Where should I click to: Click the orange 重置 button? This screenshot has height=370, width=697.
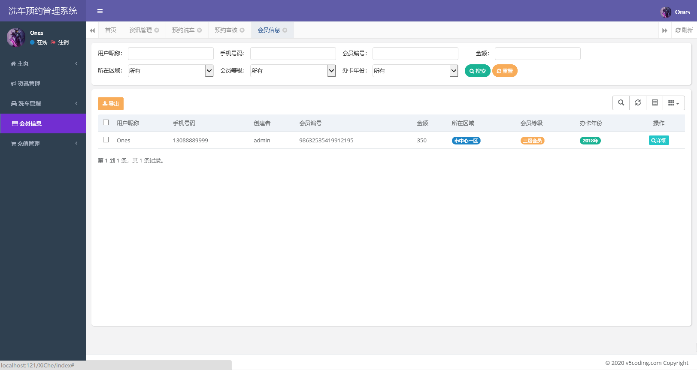(x=505, y=71)
